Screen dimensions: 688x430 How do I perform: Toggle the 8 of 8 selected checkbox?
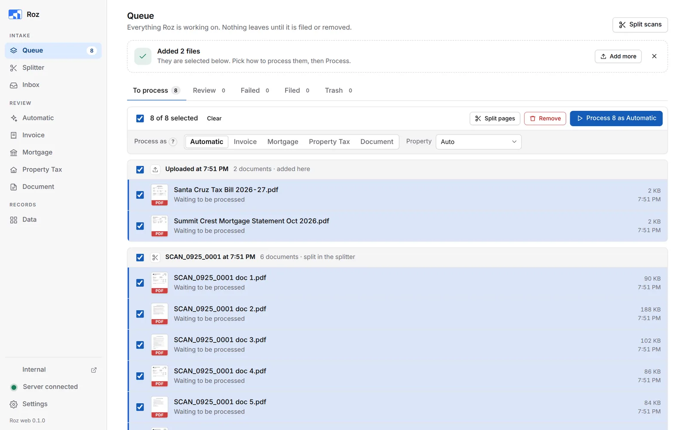pyautogui.click(x=140, y=118)
